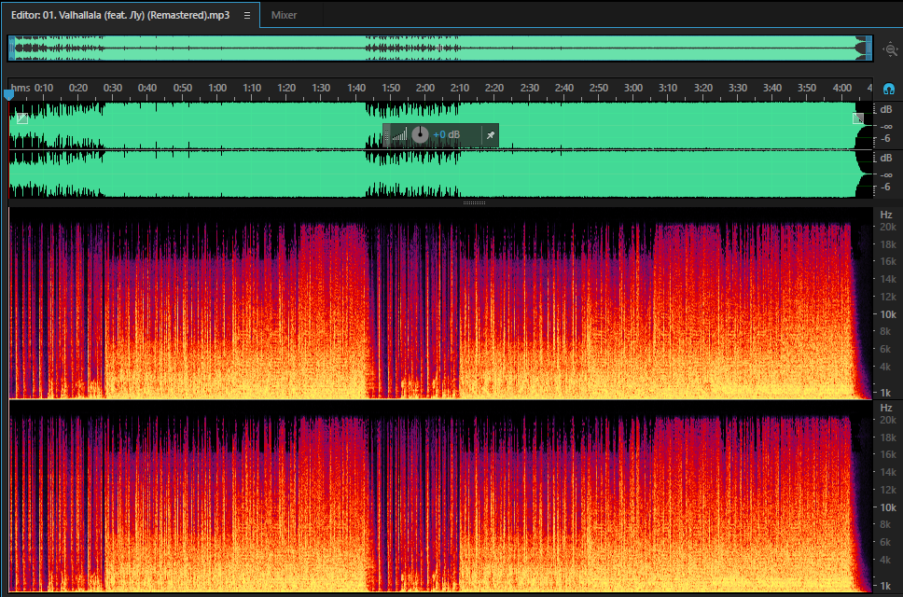Pin the gain HUD with the pushpin

pos(490,135)
